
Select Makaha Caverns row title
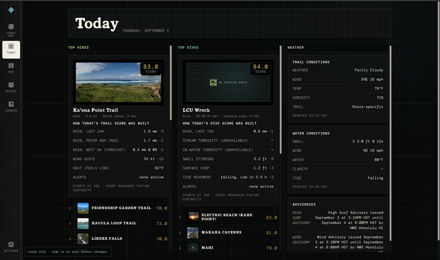pos(221,232)
